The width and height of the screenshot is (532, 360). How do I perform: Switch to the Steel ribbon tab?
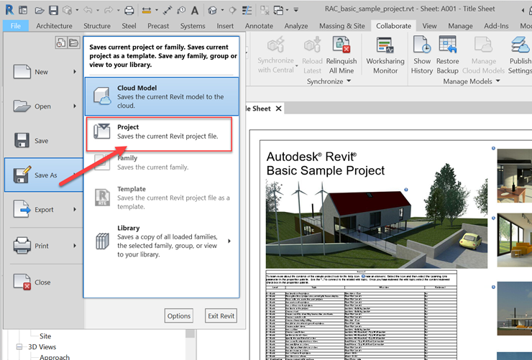pyautogui.click(x=129, y=26)
